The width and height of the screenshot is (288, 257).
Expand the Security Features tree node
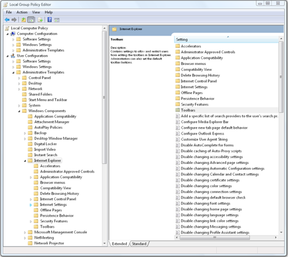point(31,221)
